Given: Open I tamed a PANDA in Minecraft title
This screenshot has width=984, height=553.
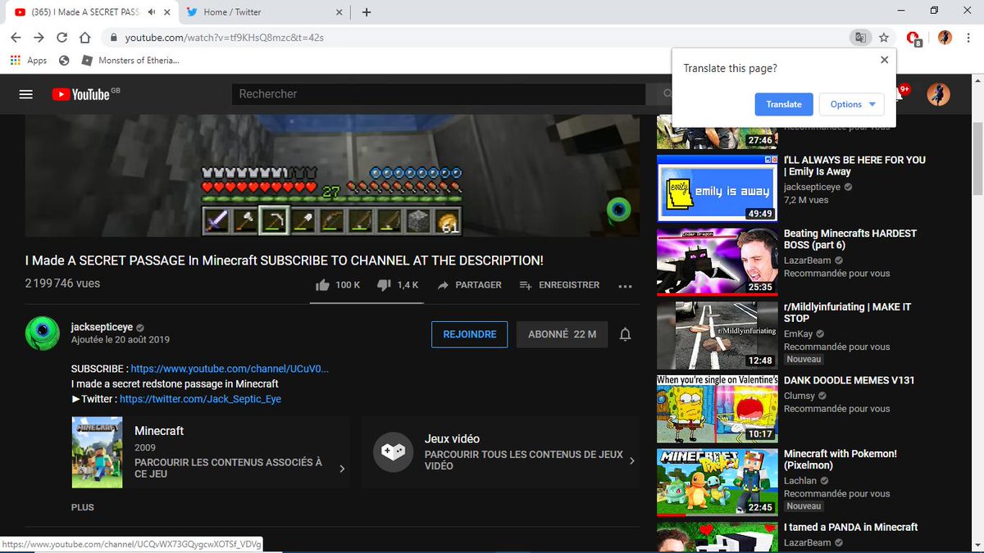Looking at the screenshot, I should pos(850,528).
